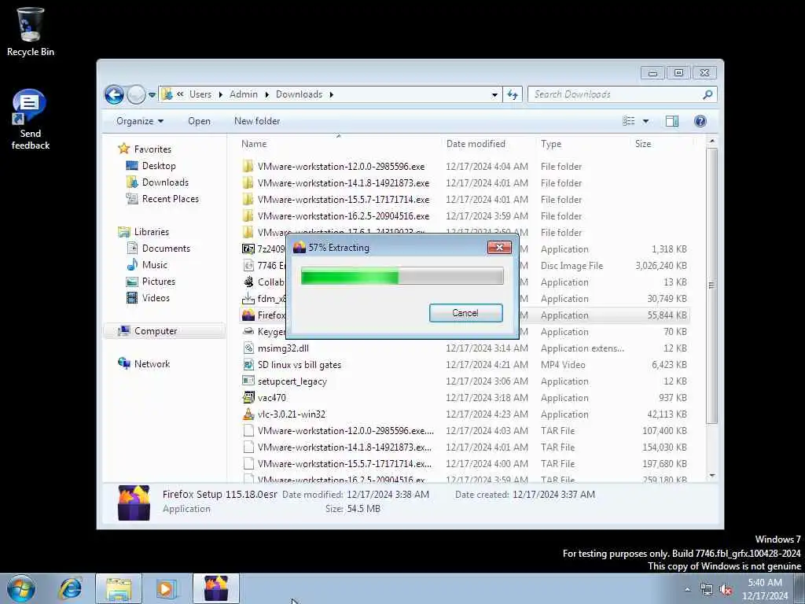This screenshot has width=805, height=604.
Task: Expand the arrow after Users breadcrumb
Action: [x=221, y=94]
